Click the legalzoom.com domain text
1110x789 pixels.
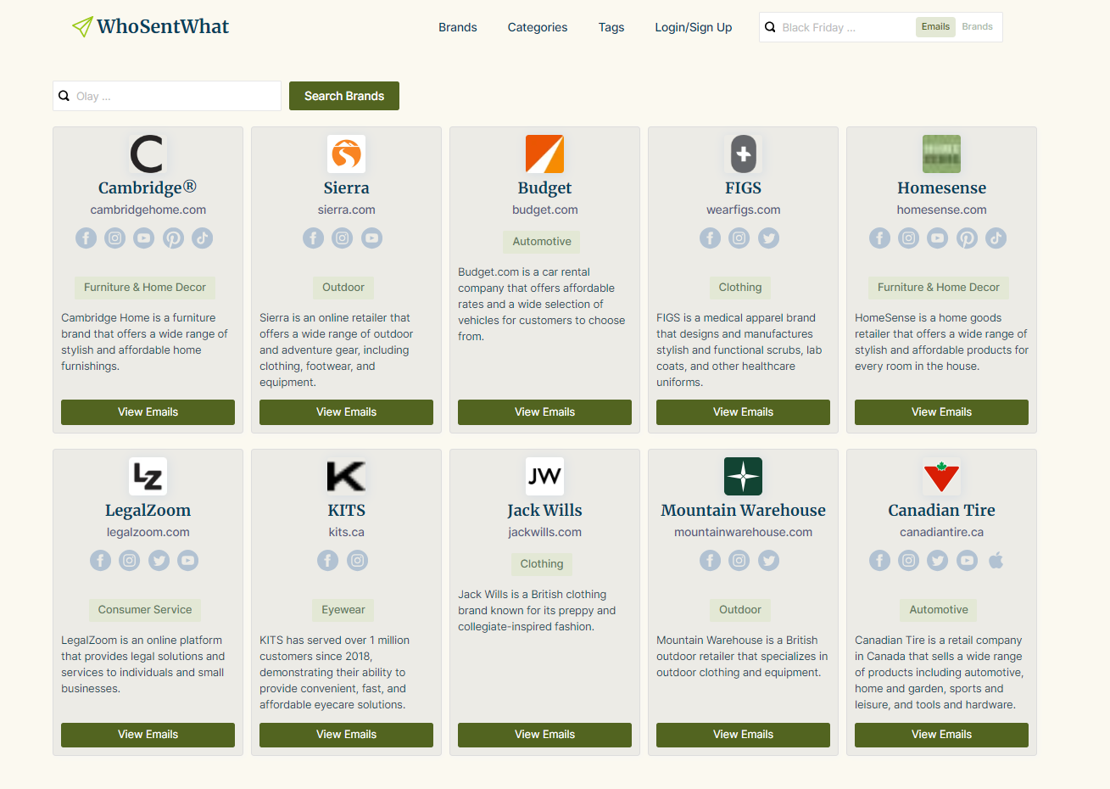(x=148, y=532)
